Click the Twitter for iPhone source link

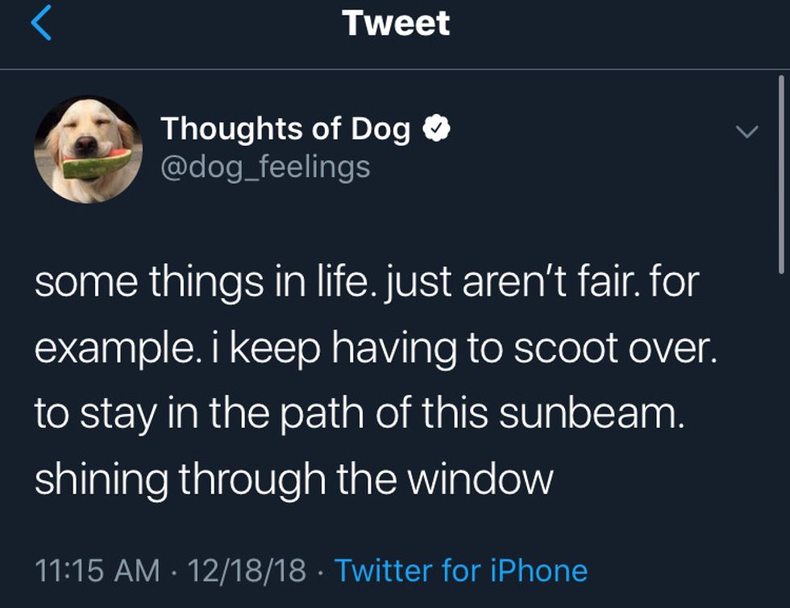tap(460, 570)
